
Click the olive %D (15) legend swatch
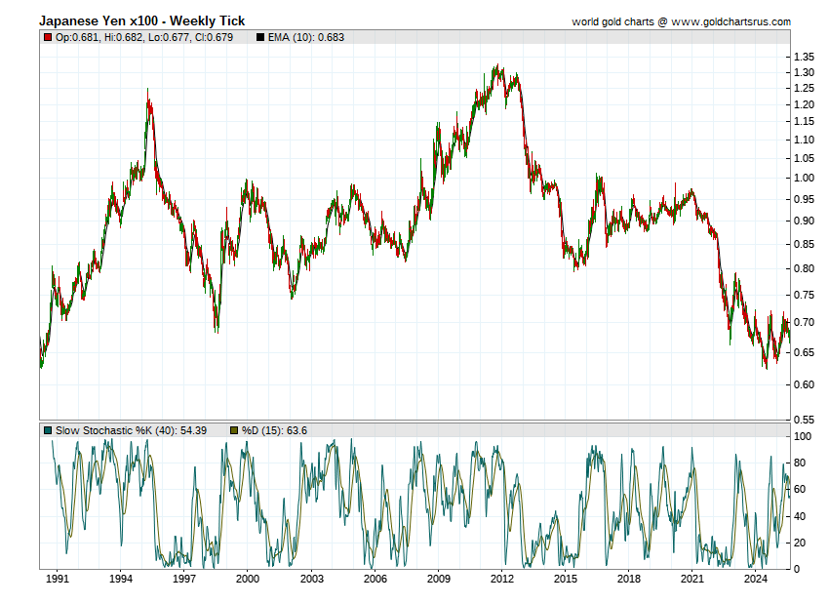coord(233,430)
